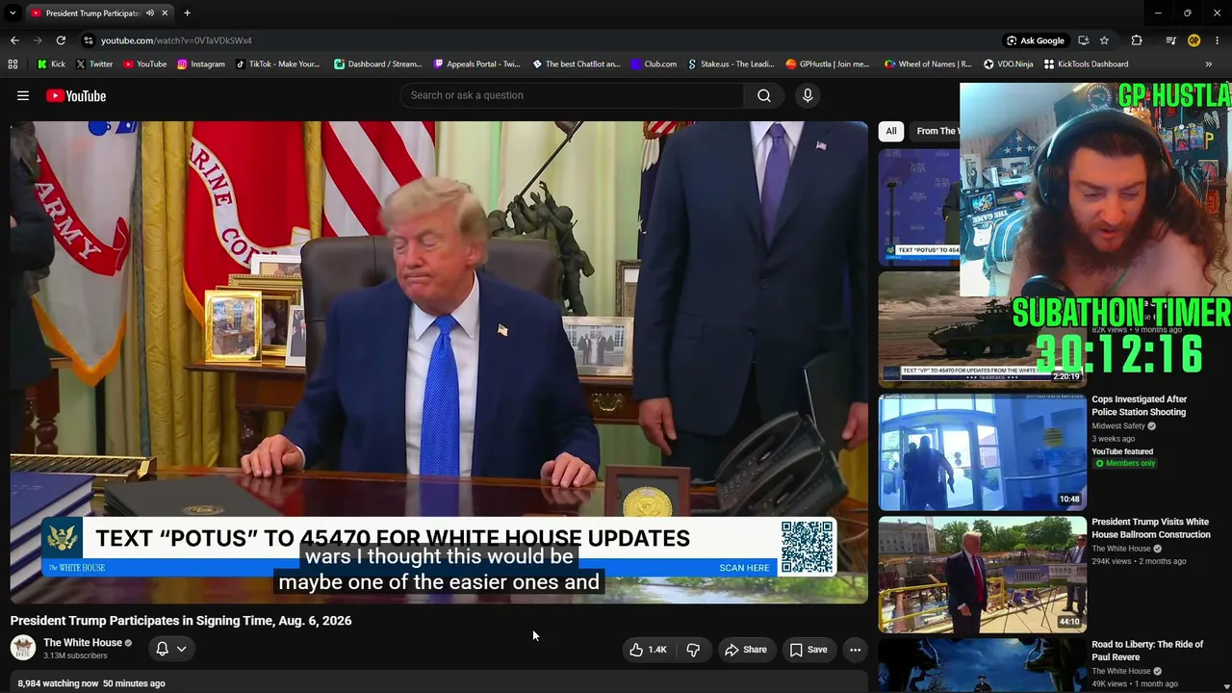The image size is (1232, 693).
Task: Open The White House channel avatar
Action: coord(22,648)
